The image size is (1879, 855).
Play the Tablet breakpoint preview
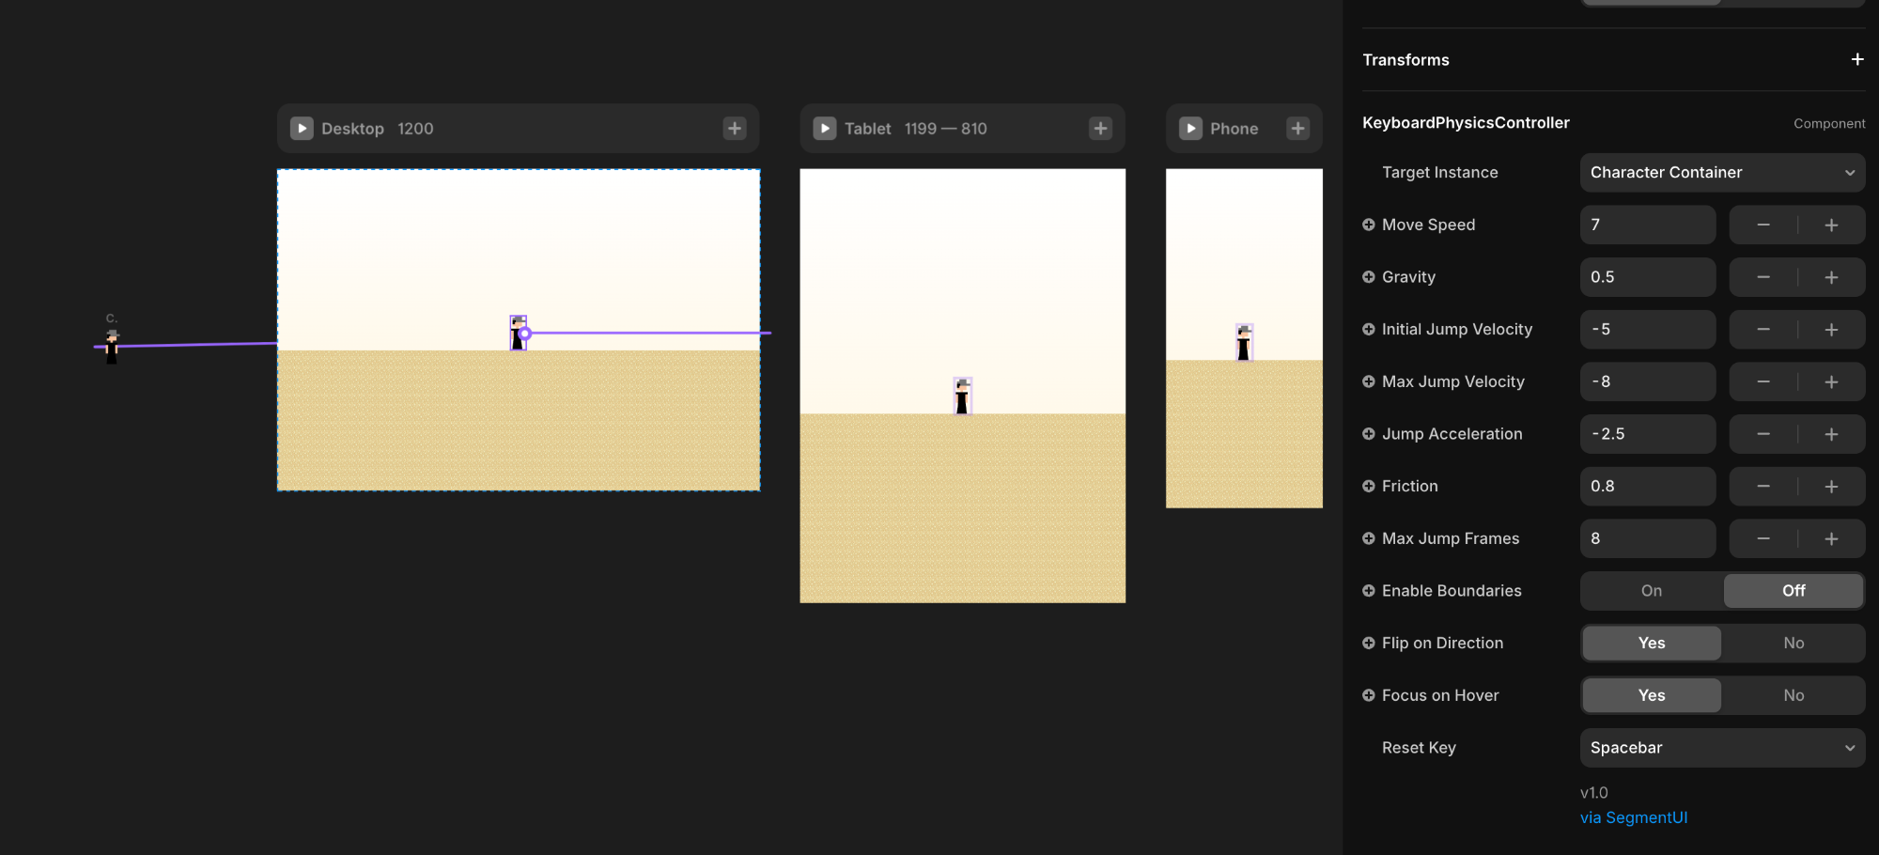tap(824, 129)
